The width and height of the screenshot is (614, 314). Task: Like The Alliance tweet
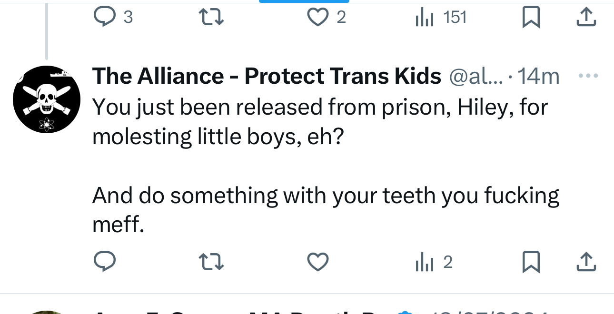tap(317, 262)
